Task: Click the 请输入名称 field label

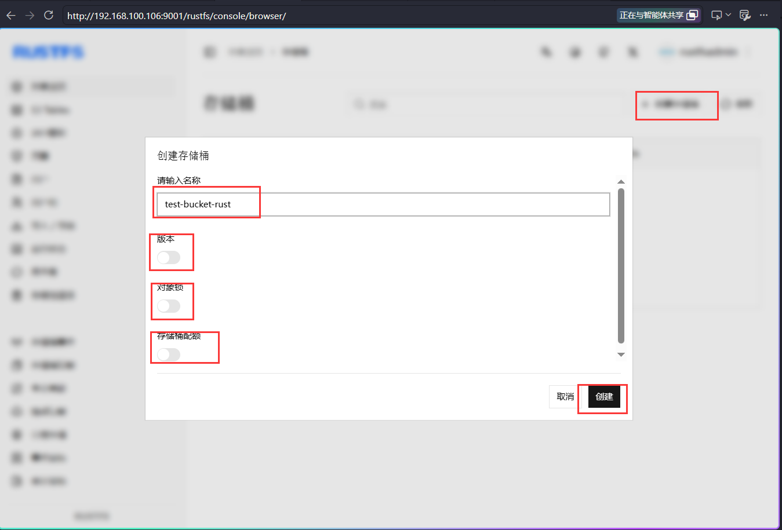Action: [x=179, y=181]
